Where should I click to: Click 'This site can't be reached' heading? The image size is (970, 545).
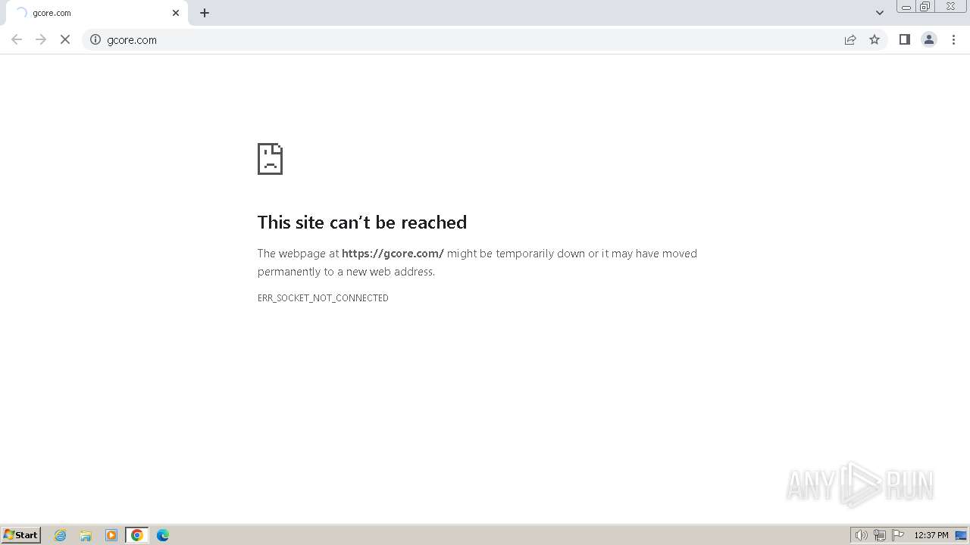(x=362, y=222)
